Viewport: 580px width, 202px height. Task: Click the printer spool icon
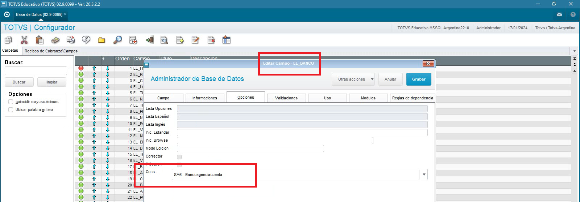click(x=71, y=40)
